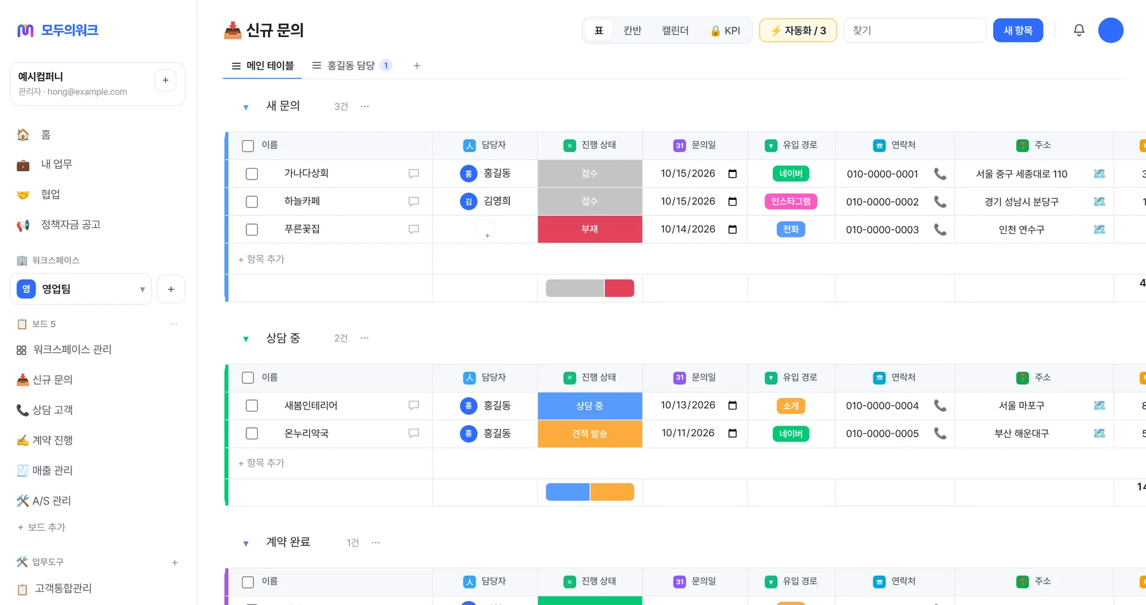Viewport: 1146px width, 605px height.
Task: Click the 새 항목 button
Action: (x=1017, y=30)
